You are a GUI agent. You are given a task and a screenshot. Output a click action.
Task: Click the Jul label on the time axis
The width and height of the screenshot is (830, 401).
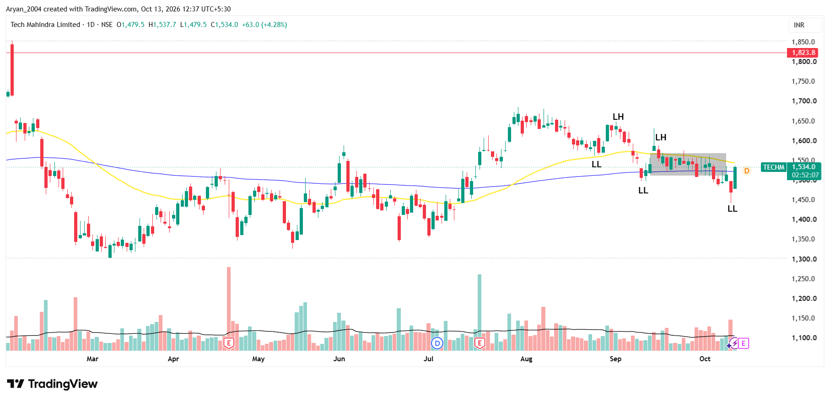[428, 359]
